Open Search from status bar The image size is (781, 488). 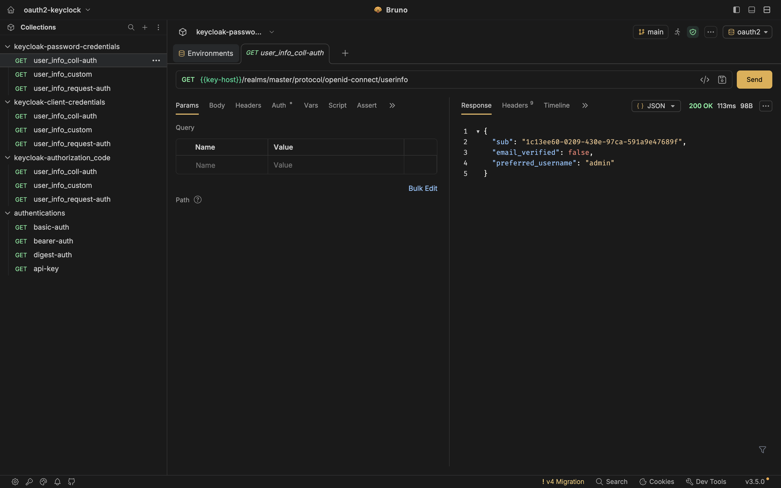612,481
